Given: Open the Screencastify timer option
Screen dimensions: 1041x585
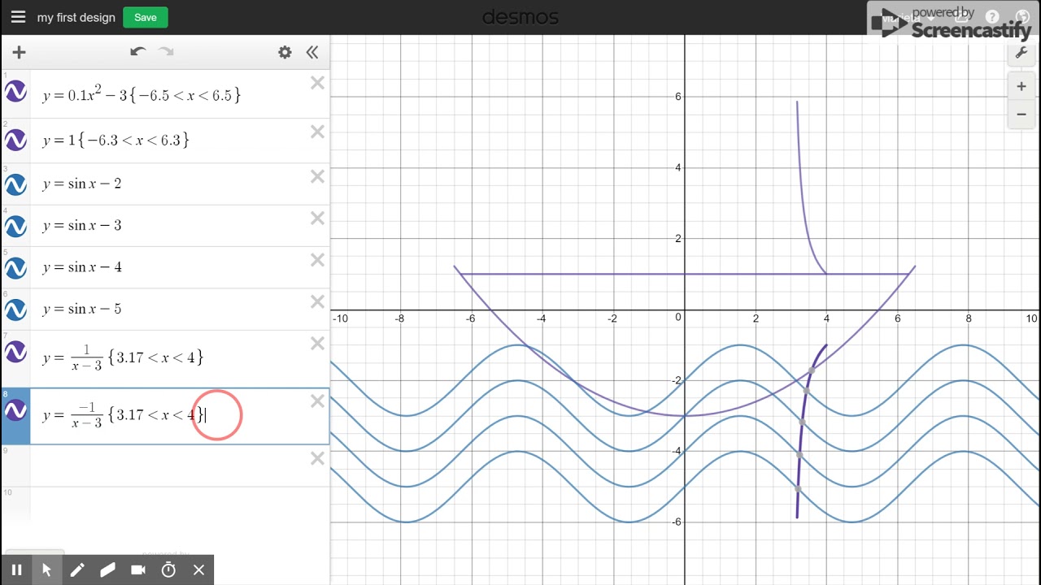Looking at the screenshot, I should 168,570.
